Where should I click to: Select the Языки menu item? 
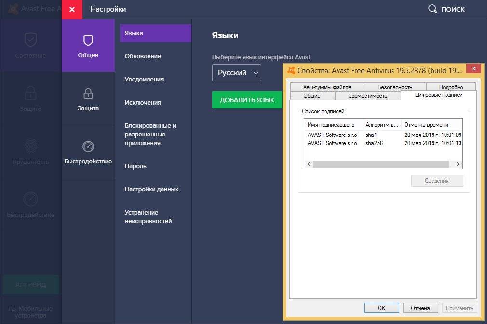(x=156, y=33)
